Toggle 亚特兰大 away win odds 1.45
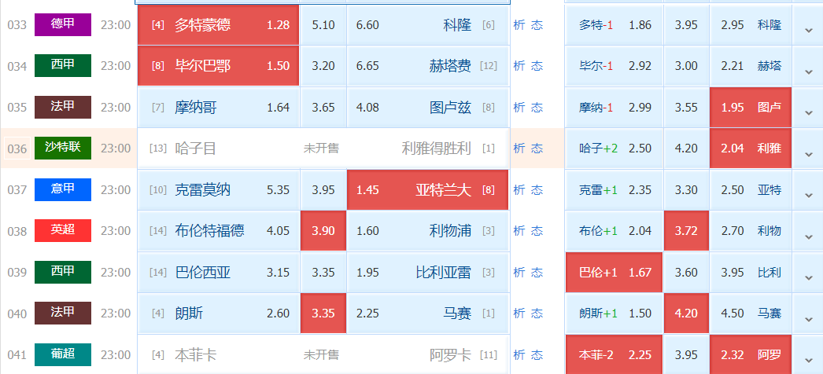823x374 pixels. pyautogui.click(x=427, y=189)
